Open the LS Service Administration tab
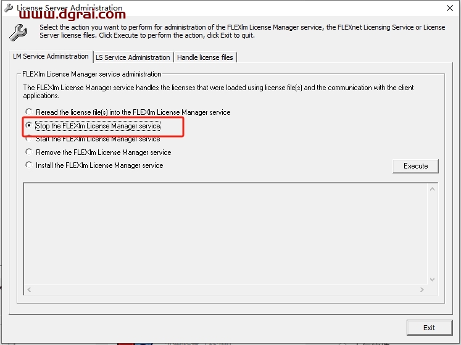The height and width of the screenshot is (345, 461). [x=133, y=57]
